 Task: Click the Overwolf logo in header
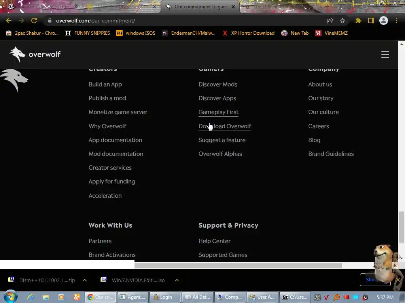35,54
